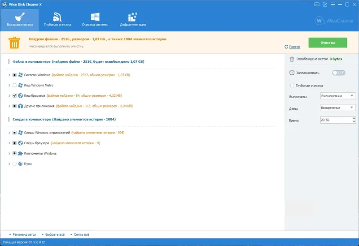Click the Запланировать clock icon
The height and width of the screenshot is (246, 359).
coord(292,73)
